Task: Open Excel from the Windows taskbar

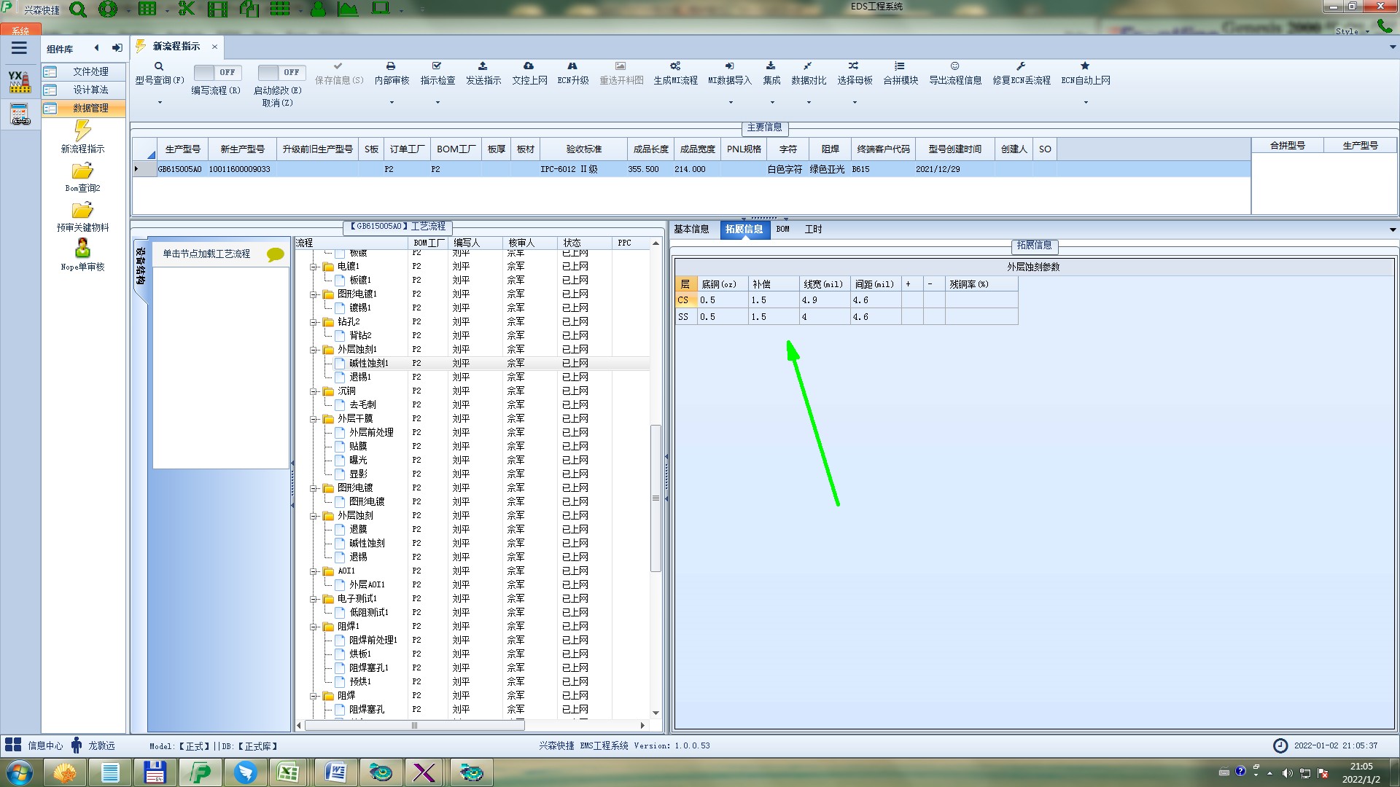Action: tap(288, 772)
